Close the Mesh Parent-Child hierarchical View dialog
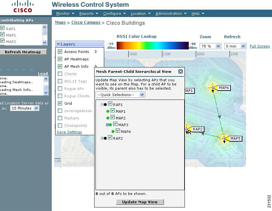 tap(180, 71)
